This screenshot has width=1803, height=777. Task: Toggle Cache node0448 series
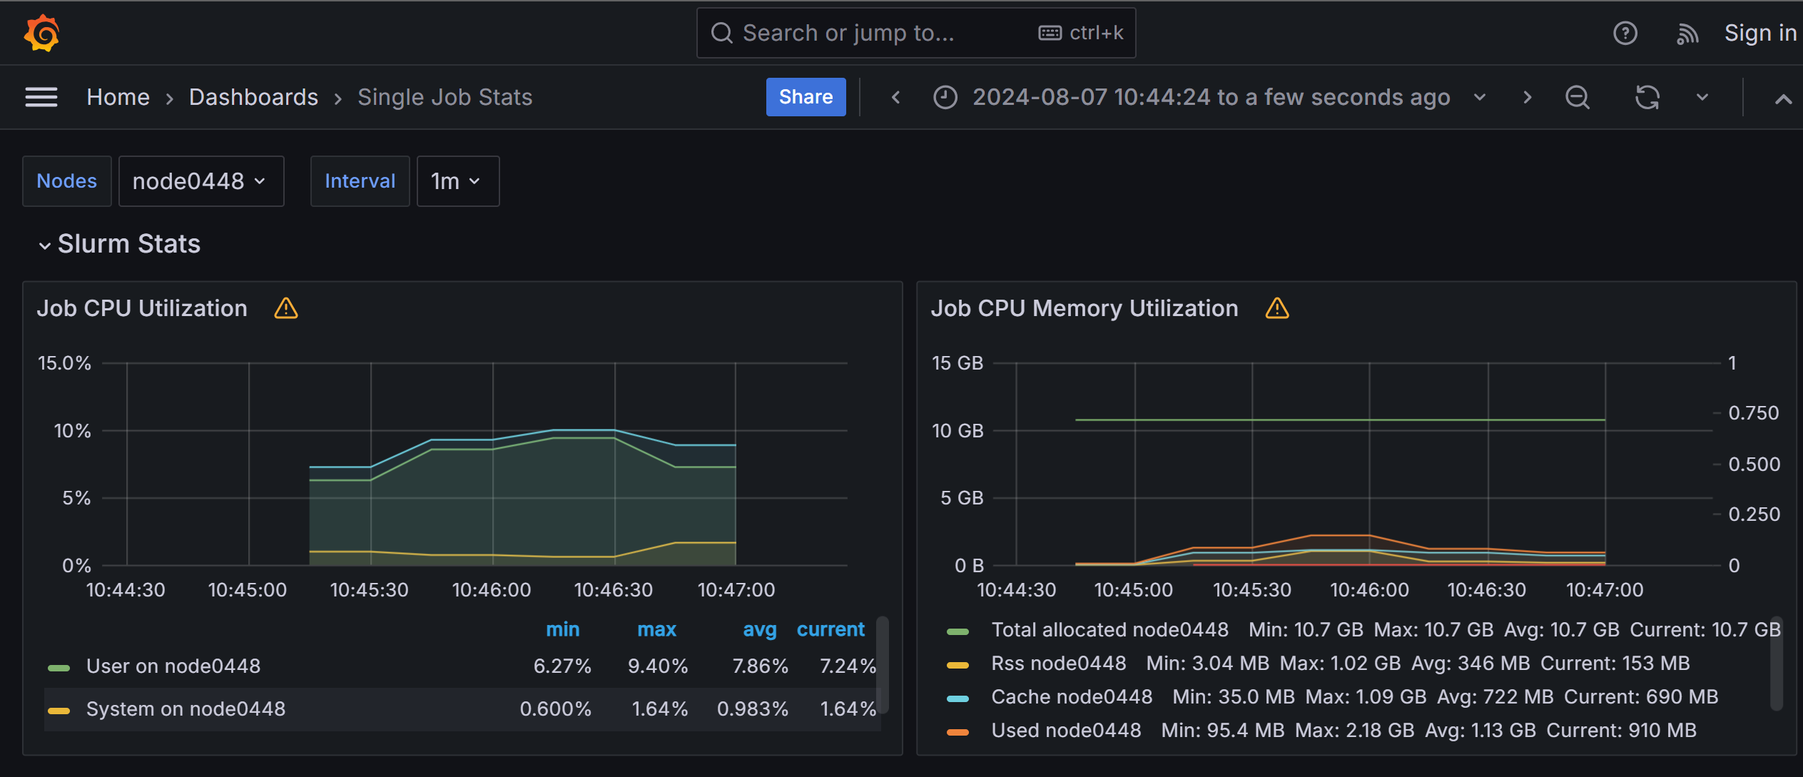coord(1072,696)
